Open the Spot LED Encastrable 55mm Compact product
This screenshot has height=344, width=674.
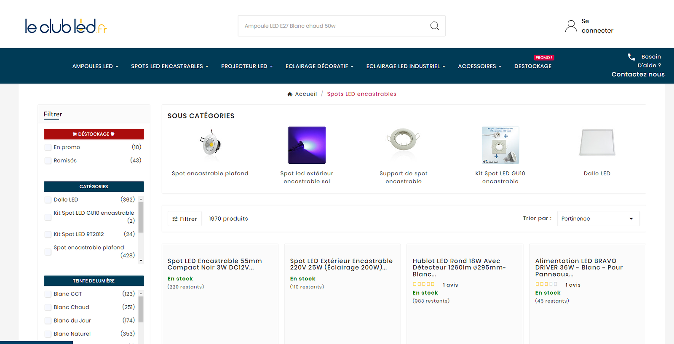point(215,264)
